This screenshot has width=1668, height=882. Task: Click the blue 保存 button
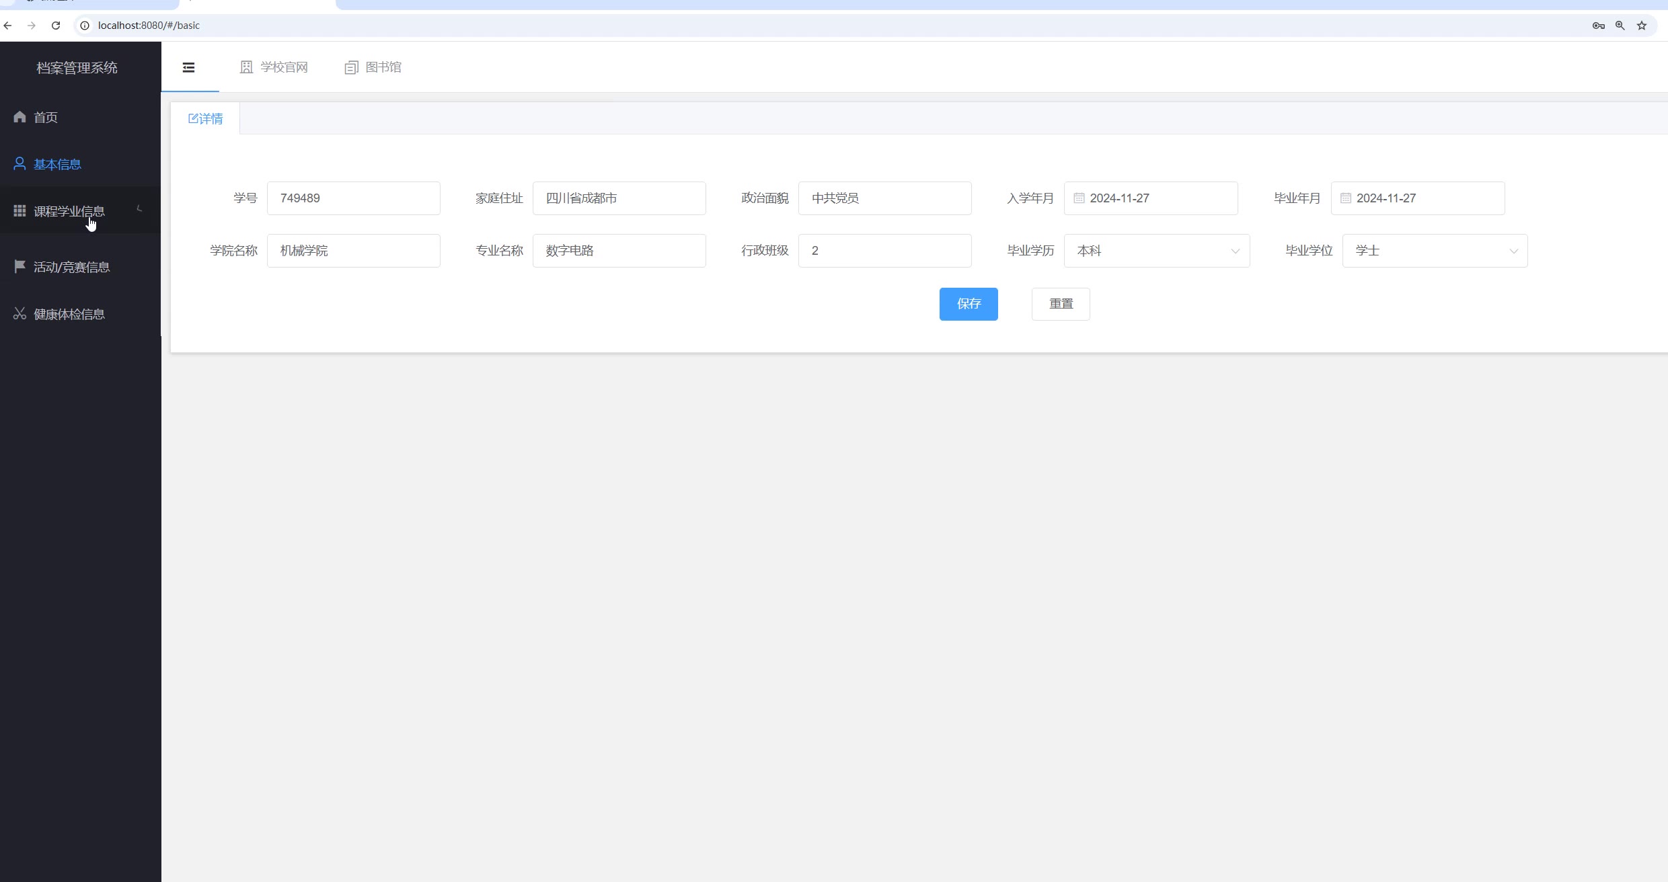968,304
